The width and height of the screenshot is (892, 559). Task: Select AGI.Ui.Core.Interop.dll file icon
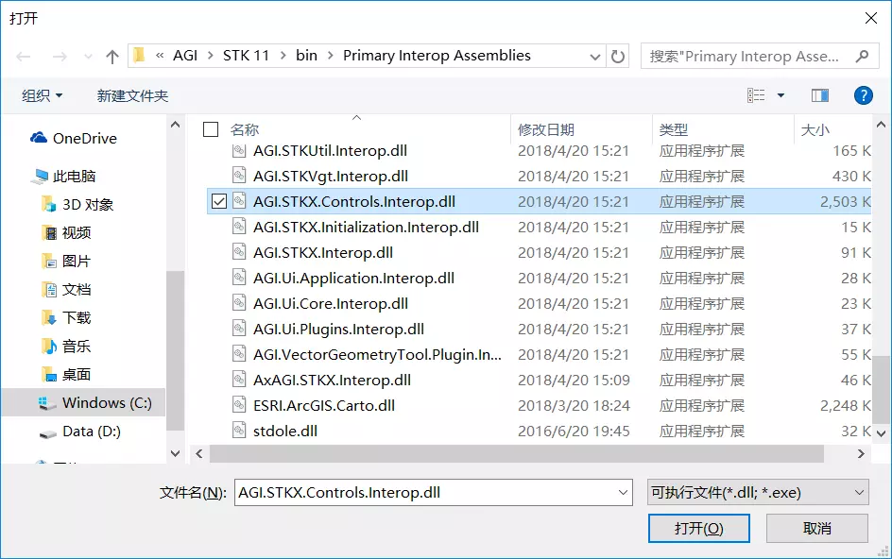click(239, 304)
